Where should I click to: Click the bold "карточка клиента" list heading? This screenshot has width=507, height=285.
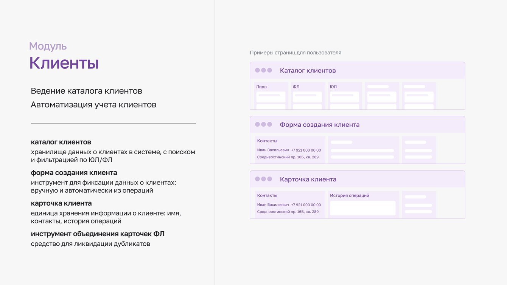tap(61, 203)
